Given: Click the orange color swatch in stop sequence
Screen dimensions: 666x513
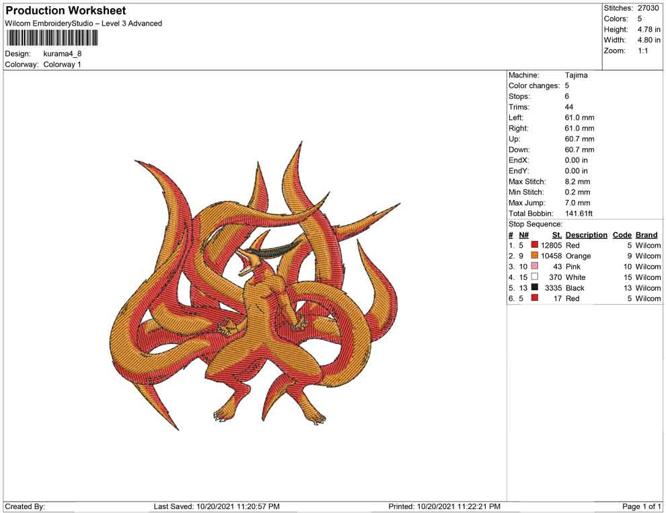Looking at the screenshot, I should [534, 255].
